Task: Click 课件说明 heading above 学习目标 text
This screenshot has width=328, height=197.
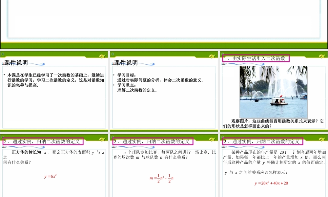Action: coord(126,63)
